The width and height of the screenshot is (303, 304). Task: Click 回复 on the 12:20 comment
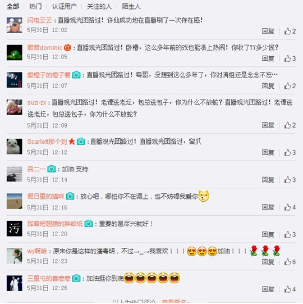click(268, 234)
